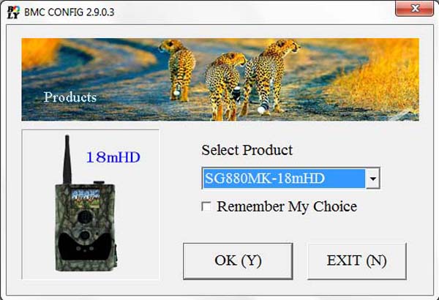The width and height of the screenshot is (439, 300).
Task: Click the small LCD screen on the camera image
Action: coord(86,198)
